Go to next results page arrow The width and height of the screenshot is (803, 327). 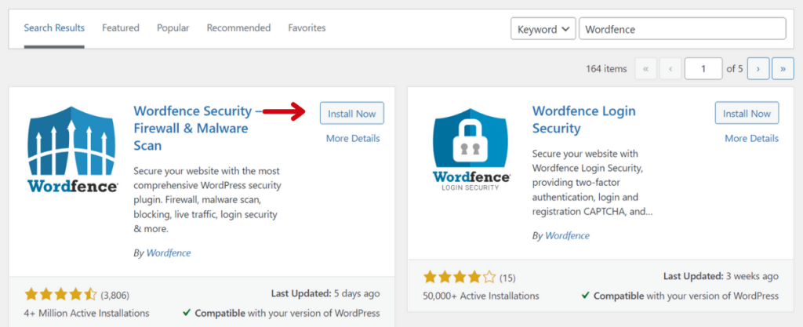[x=758, y=68]
